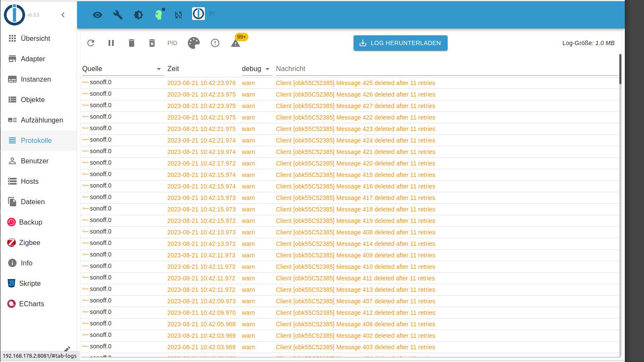644x362 pixels.
Task: Click the ioBroker logo
Action: pos(14,14)
